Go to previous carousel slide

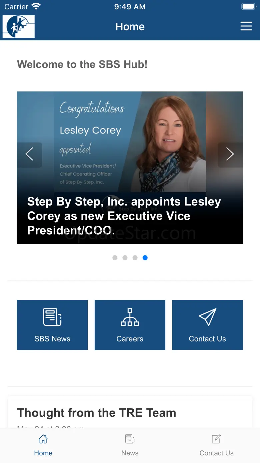point(30,155)
